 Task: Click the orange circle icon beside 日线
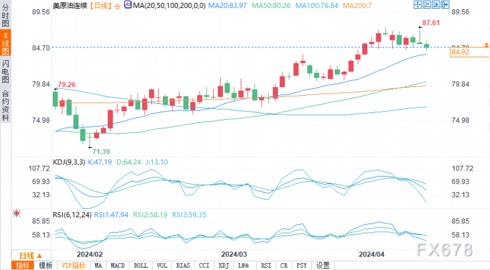click(x=117, y=6)
